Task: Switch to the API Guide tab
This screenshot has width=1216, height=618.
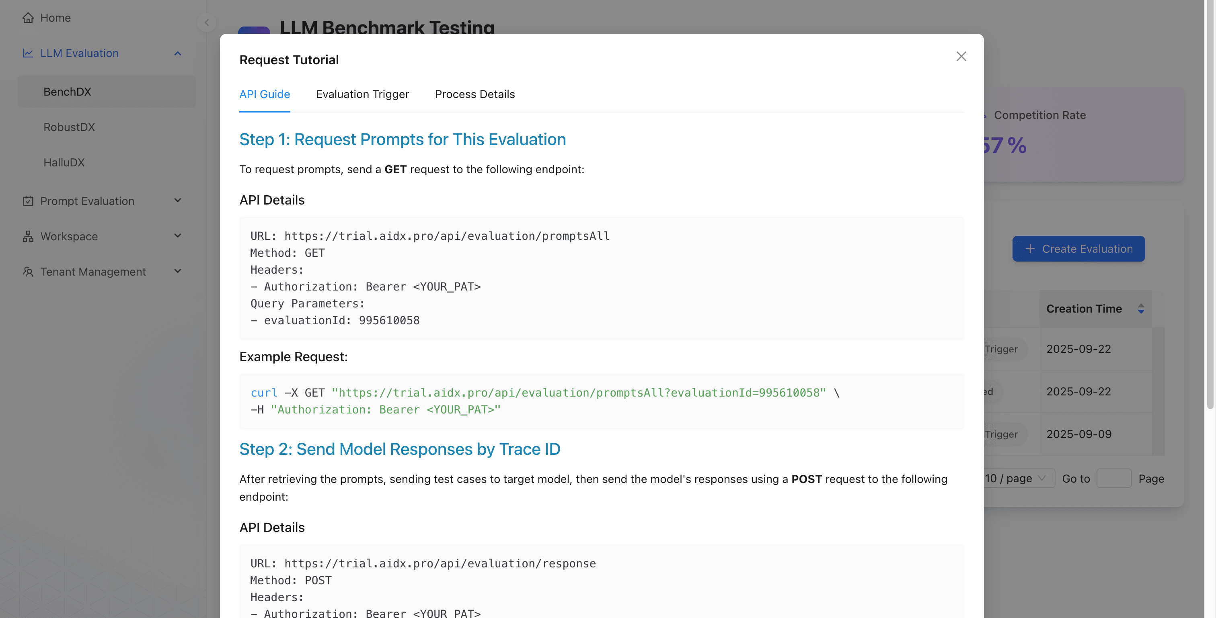Action: (x=264, y=94)
